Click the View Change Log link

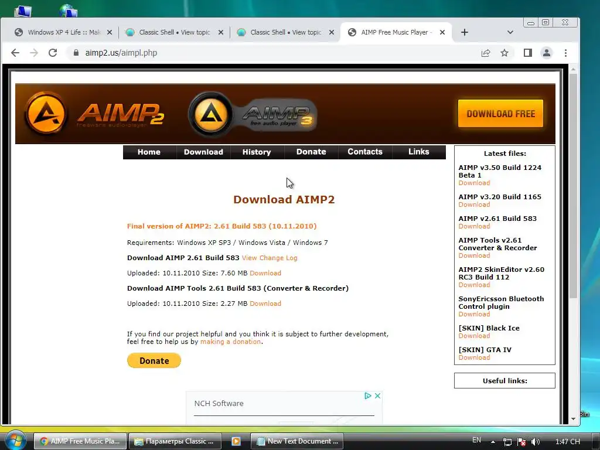click(270, 258)
